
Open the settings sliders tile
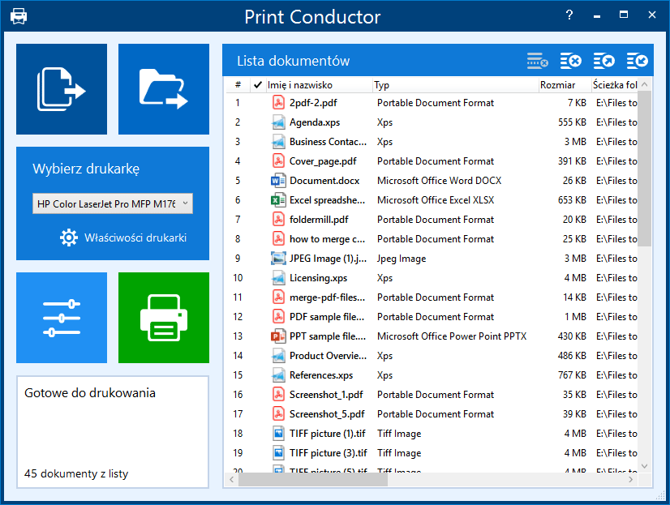point(62,318)
